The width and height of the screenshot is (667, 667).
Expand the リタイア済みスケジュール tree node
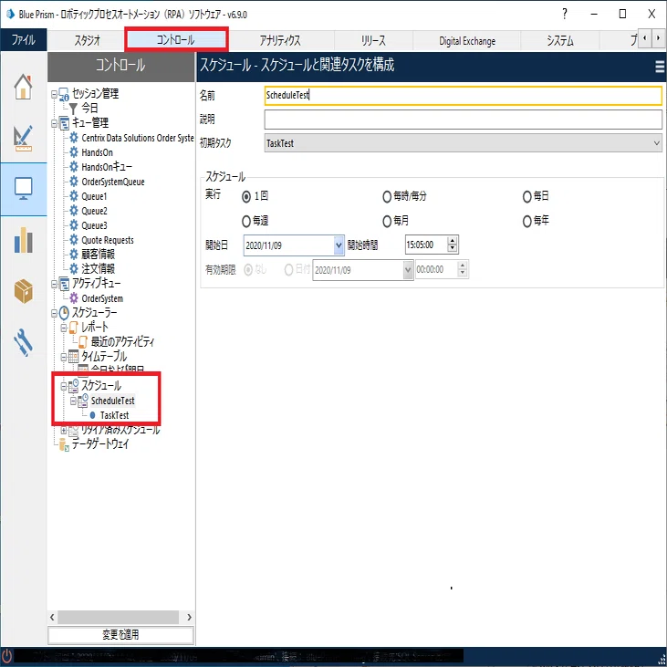[63, 430]
